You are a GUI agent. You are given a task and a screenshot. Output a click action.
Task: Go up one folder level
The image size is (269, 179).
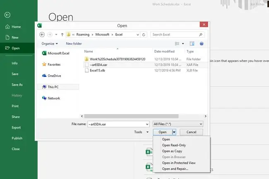[62, 35]
